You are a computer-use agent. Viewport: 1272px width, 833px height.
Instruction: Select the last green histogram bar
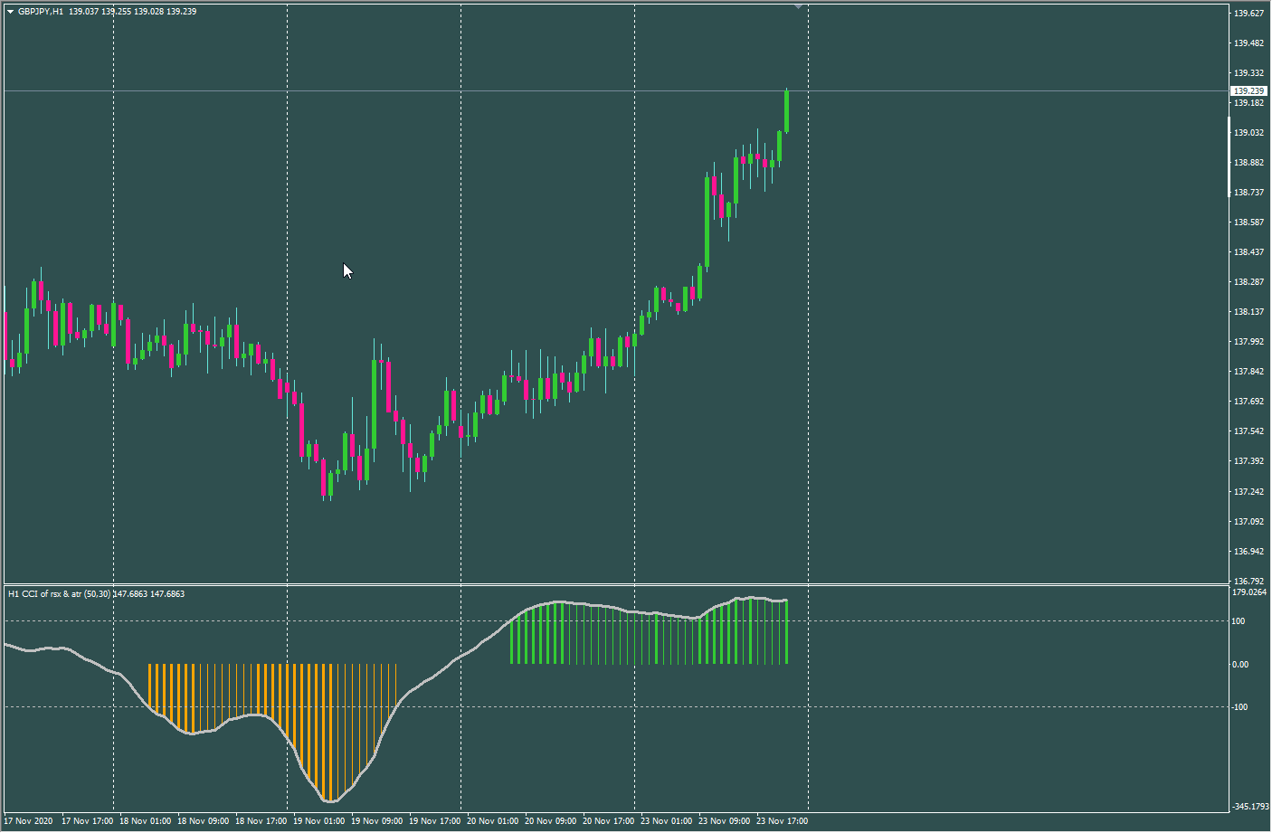pyautogui.click(x=786, y=631)
